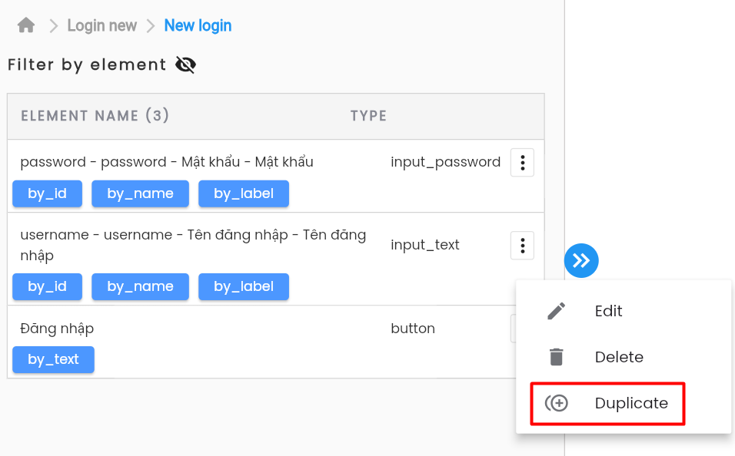Select the username - Tên đăng nhập element name
735x456 pixels.
(193, 245)
